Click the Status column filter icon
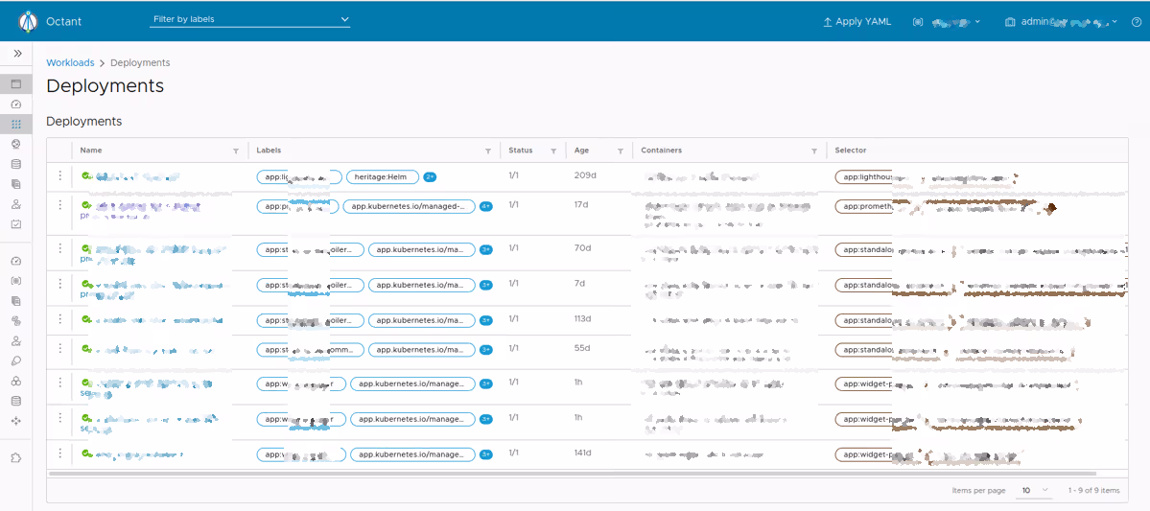The width and height of the screenshot is (1150, 511). (553, 151)
